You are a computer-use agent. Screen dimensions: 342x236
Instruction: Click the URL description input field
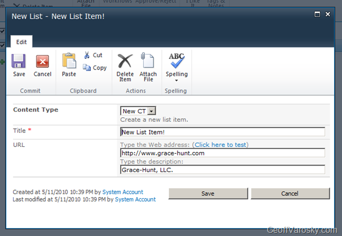pos(222,170)
